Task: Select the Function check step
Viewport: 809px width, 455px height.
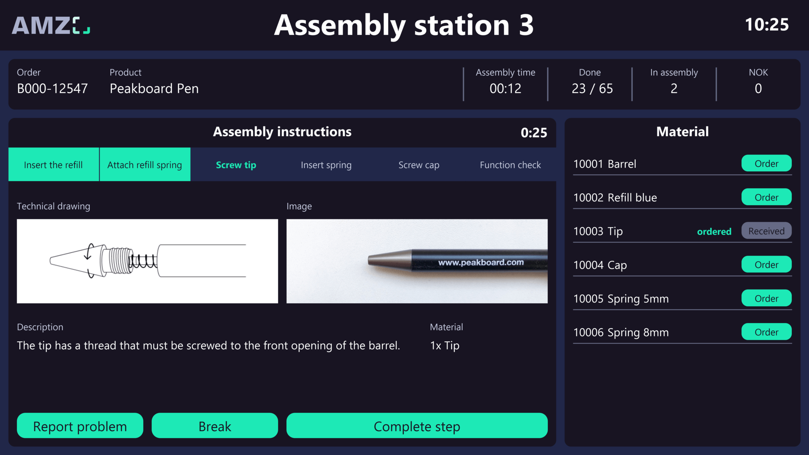Action: click(510, 165)
